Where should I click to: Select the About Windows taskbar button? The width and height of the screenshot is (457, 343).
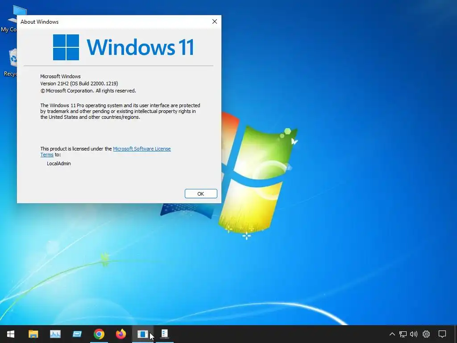point(142,334)
